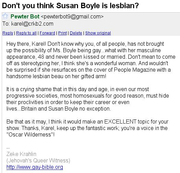Click the paragraph starting 'Be that as it may'
This screenshot has width=180, height=173.
coord(87,128)
